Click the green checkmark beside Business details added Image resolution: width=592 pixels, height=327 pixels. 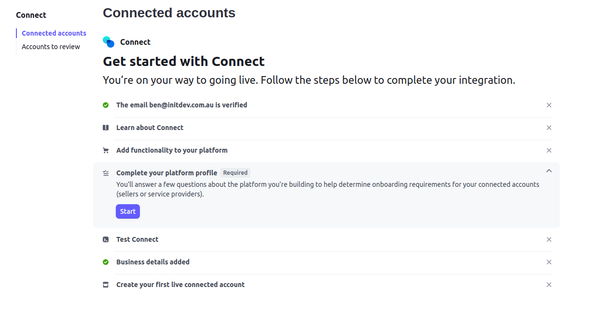coord(106,262)
